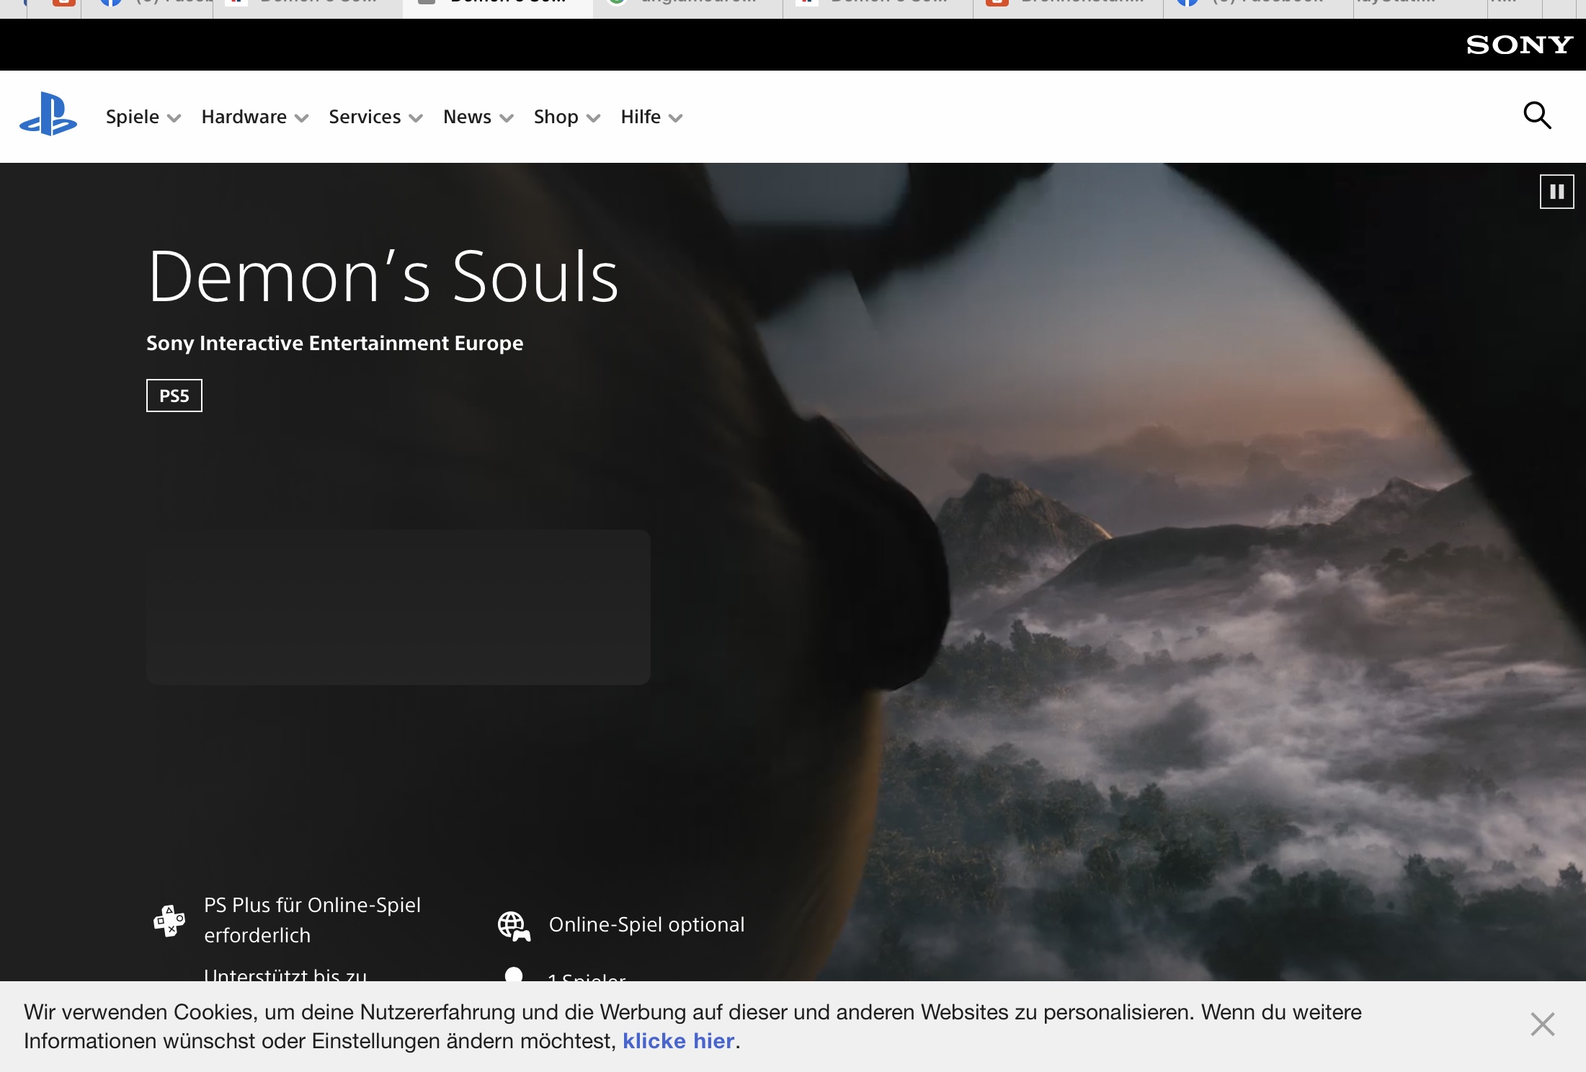Click 'Sony Interactive Entertainment Europe' publisher text

pyautogui.click(x=335, y=343)
